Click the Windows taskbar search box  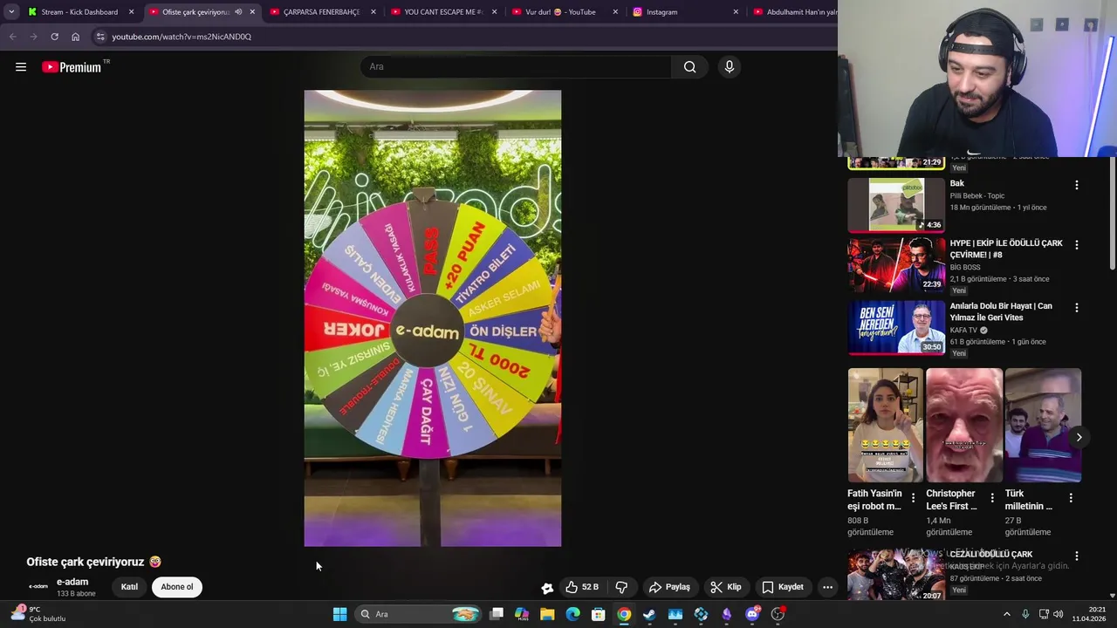tap(419, 614)
